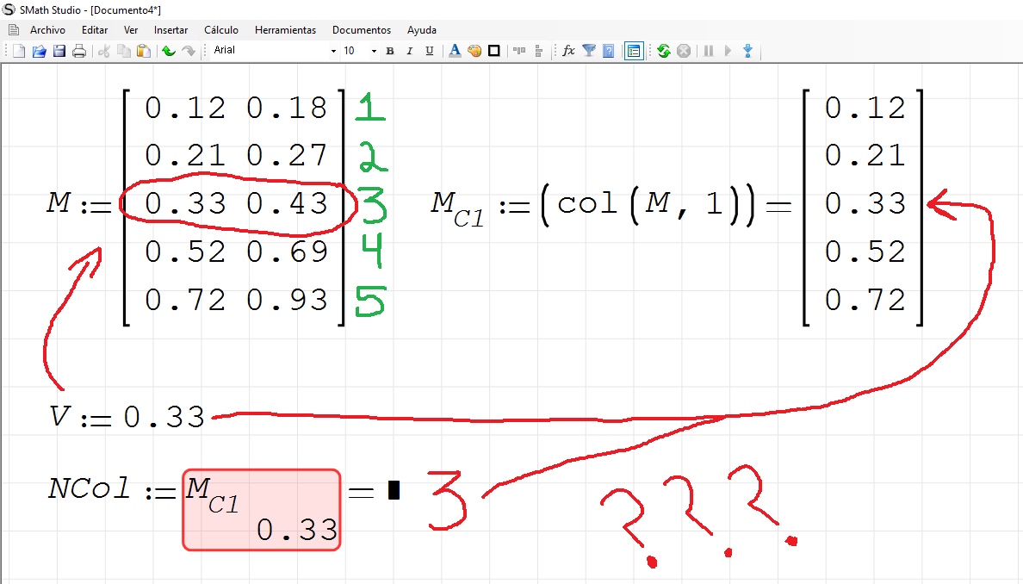The width and height of the screenshot is (1023, 584).
Task: Click the highlighted NCol error expression box
Action: tap(261, 509)
